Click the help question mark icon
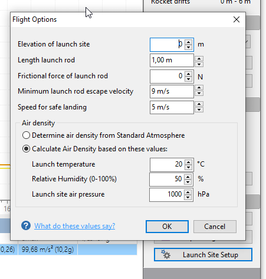The width and height of the screenshot is (266, 279). tap(26, 225)
